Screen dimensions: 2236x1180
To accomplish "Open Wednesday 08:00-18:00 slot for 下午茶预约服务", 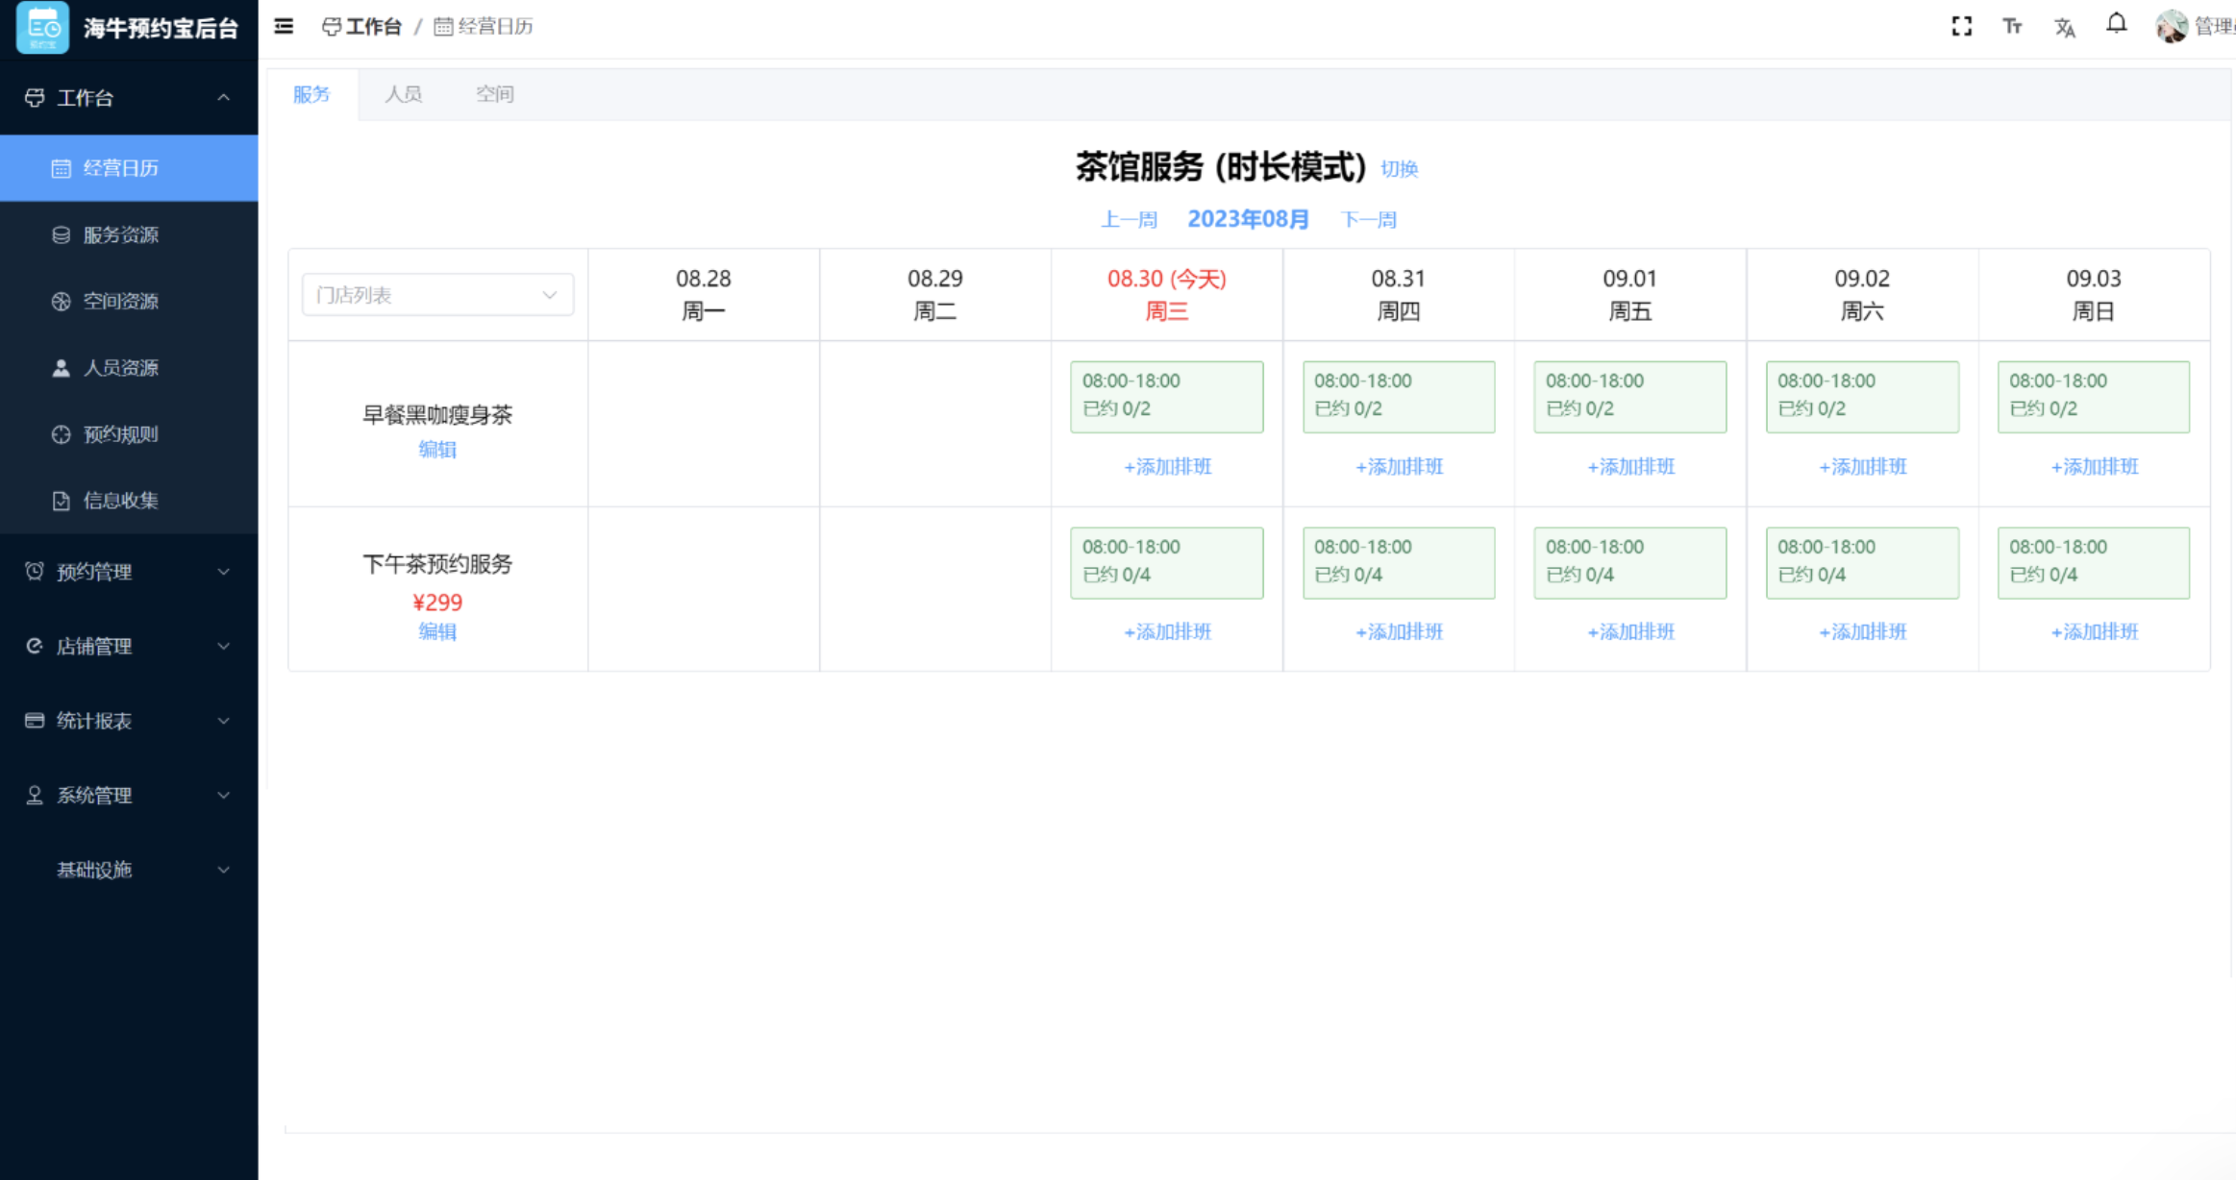I will [x=1166, y=562].
